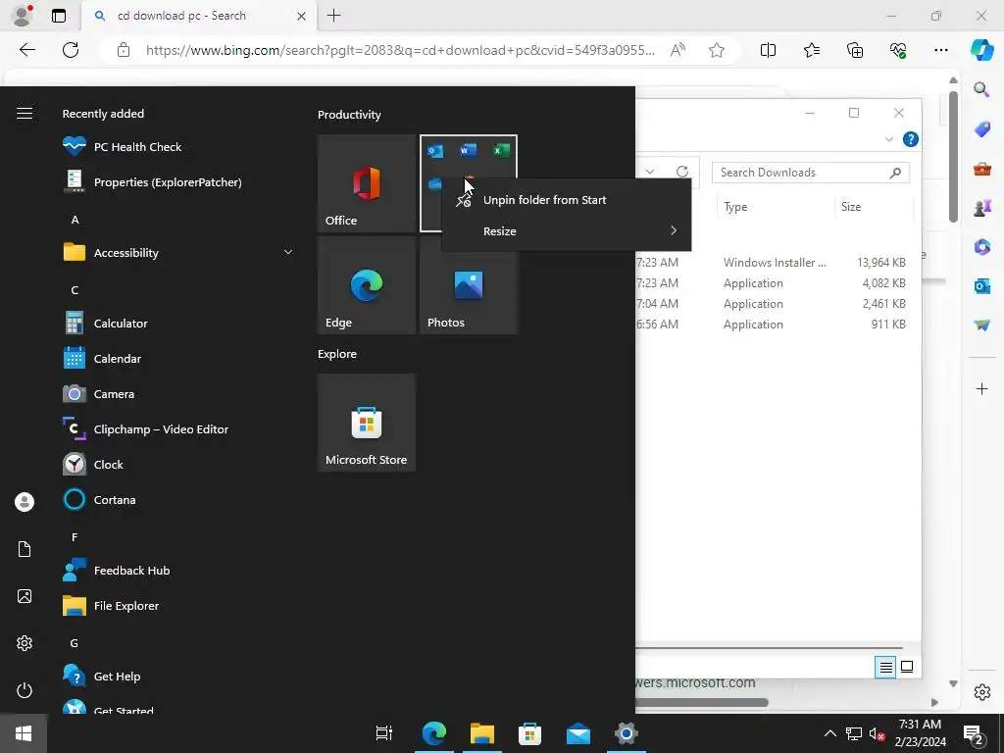Open File Explorer on the taskbar
Viewport: 1004px width, 753px height.
[x=482, y=733]
